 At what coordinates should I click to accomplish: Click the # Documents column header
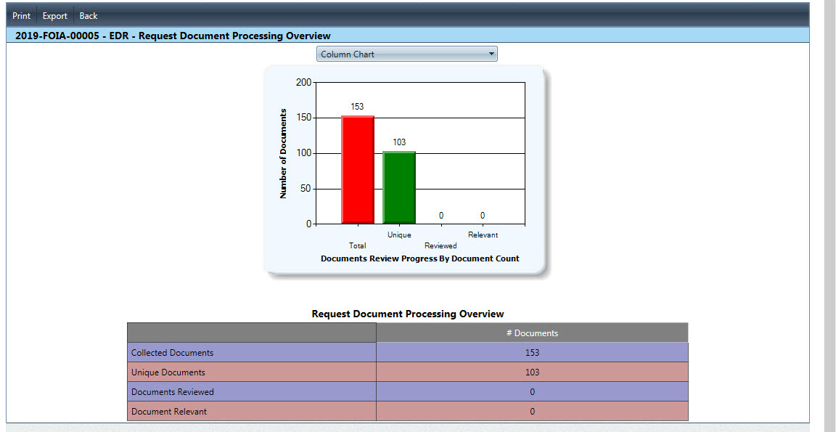click(x=532, y=333)
